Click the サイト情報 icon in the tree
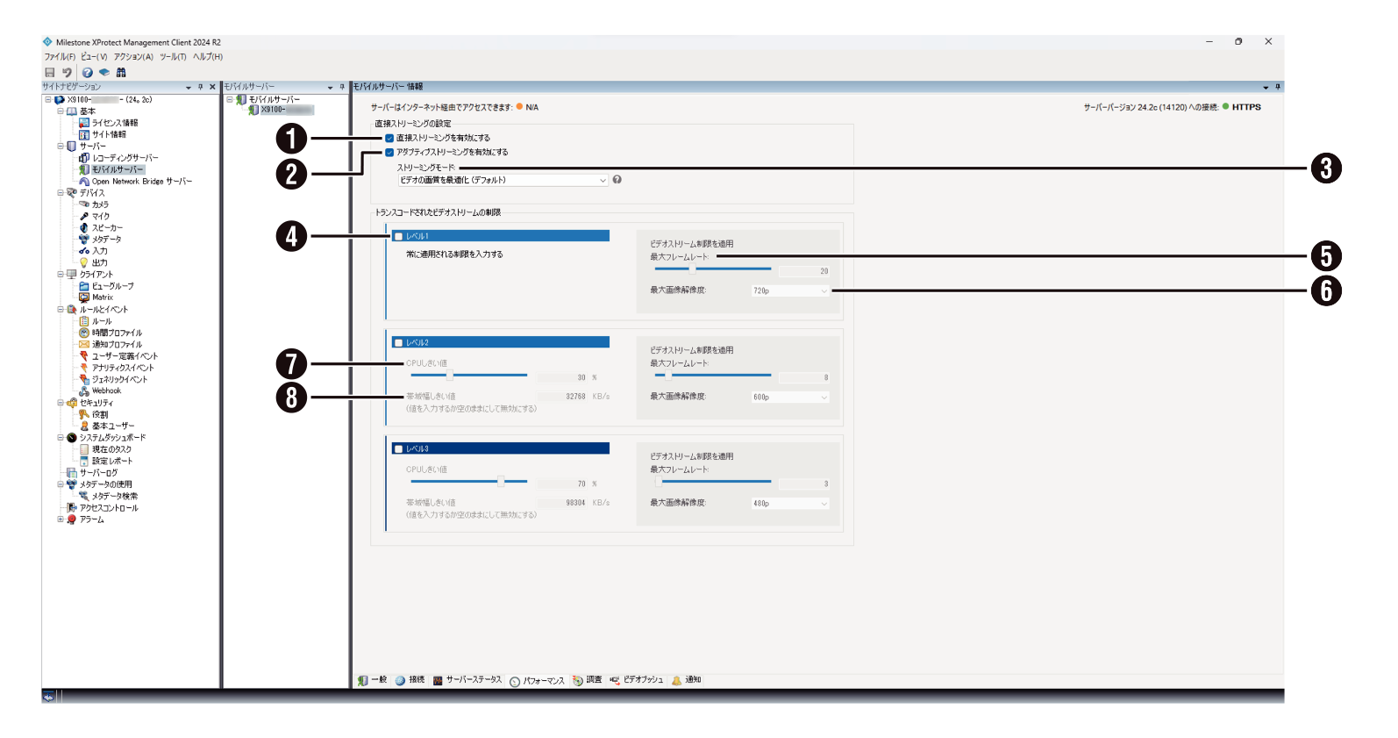 click(x=84, y=134)
